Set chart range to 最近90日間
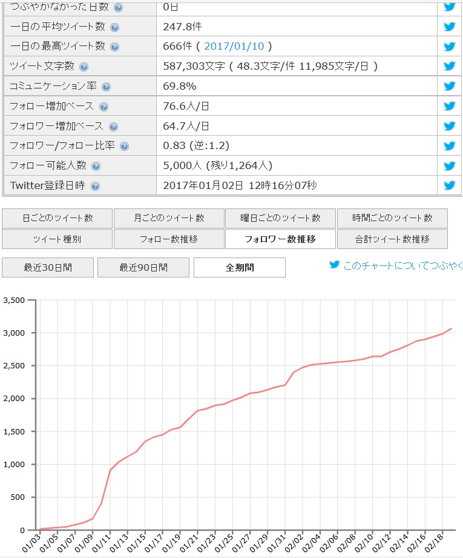This screenshot has width=463, height=558. [x=143, y=267]
